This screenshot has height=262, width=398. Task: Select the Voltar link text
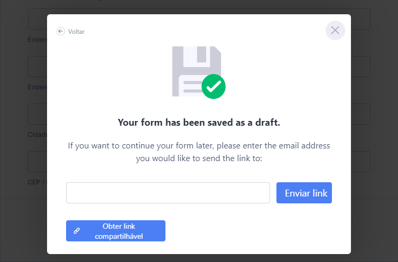tap(76, 32)
